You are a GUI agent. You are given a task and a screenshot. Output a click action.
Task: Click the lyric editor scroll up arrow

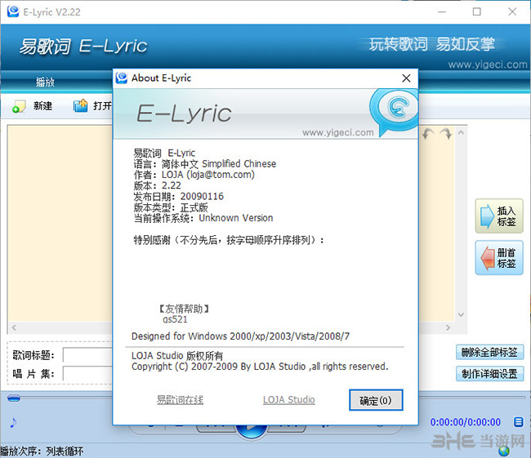[461, 133]
